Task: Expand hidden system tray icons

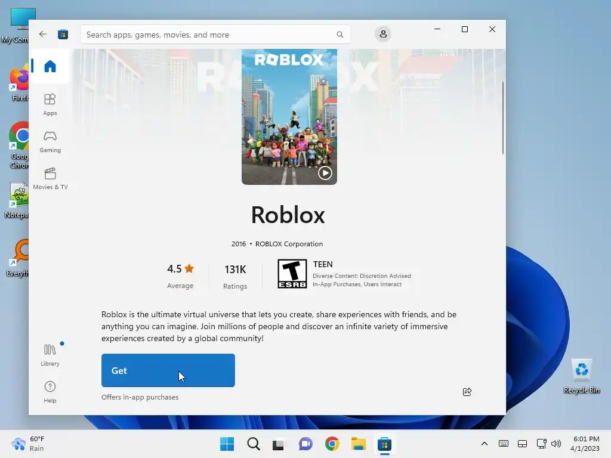Action: (x=485, y=444)
